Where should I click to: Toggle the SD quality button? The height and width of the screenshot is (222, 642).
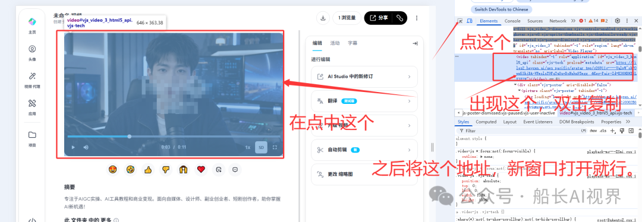click(x=260, y=147)
